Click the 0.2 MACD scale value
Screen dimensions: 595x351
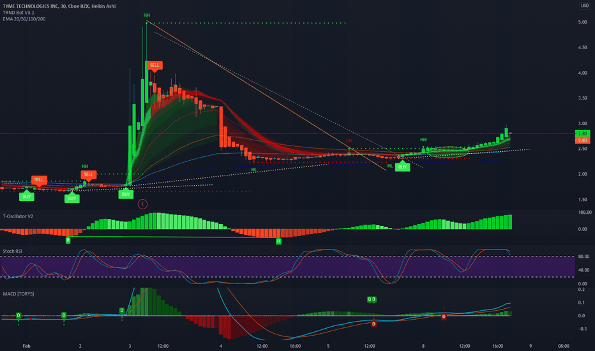582,290
